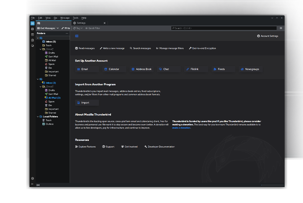Viewport: 303px width, 203px height.
Task: Set up a new Email account
Action: (x=87, y=69)
